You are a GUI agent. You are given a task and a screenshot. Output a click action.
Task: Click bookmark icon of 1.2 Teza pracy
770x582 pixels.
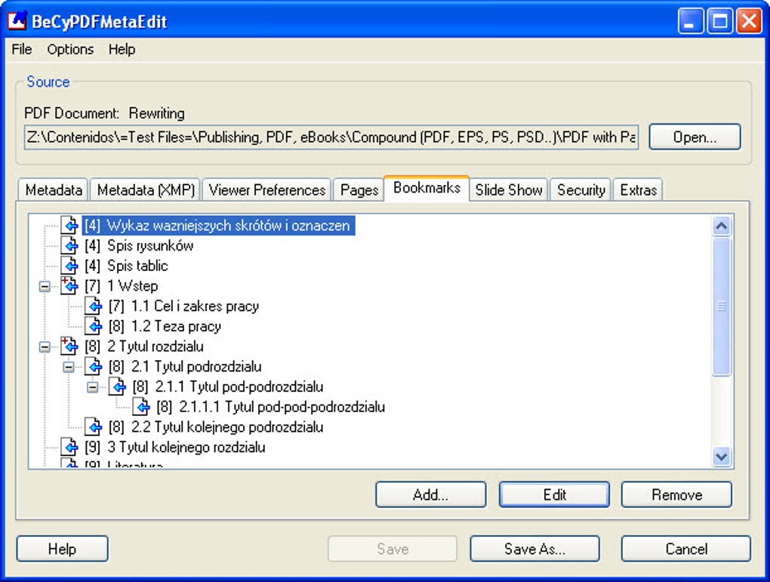point(94,327)
